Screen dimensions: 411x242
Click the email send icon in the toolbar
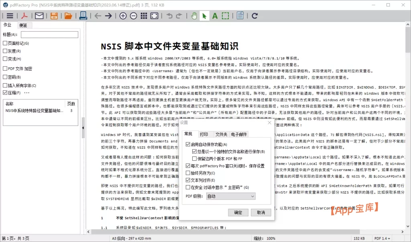39,16
